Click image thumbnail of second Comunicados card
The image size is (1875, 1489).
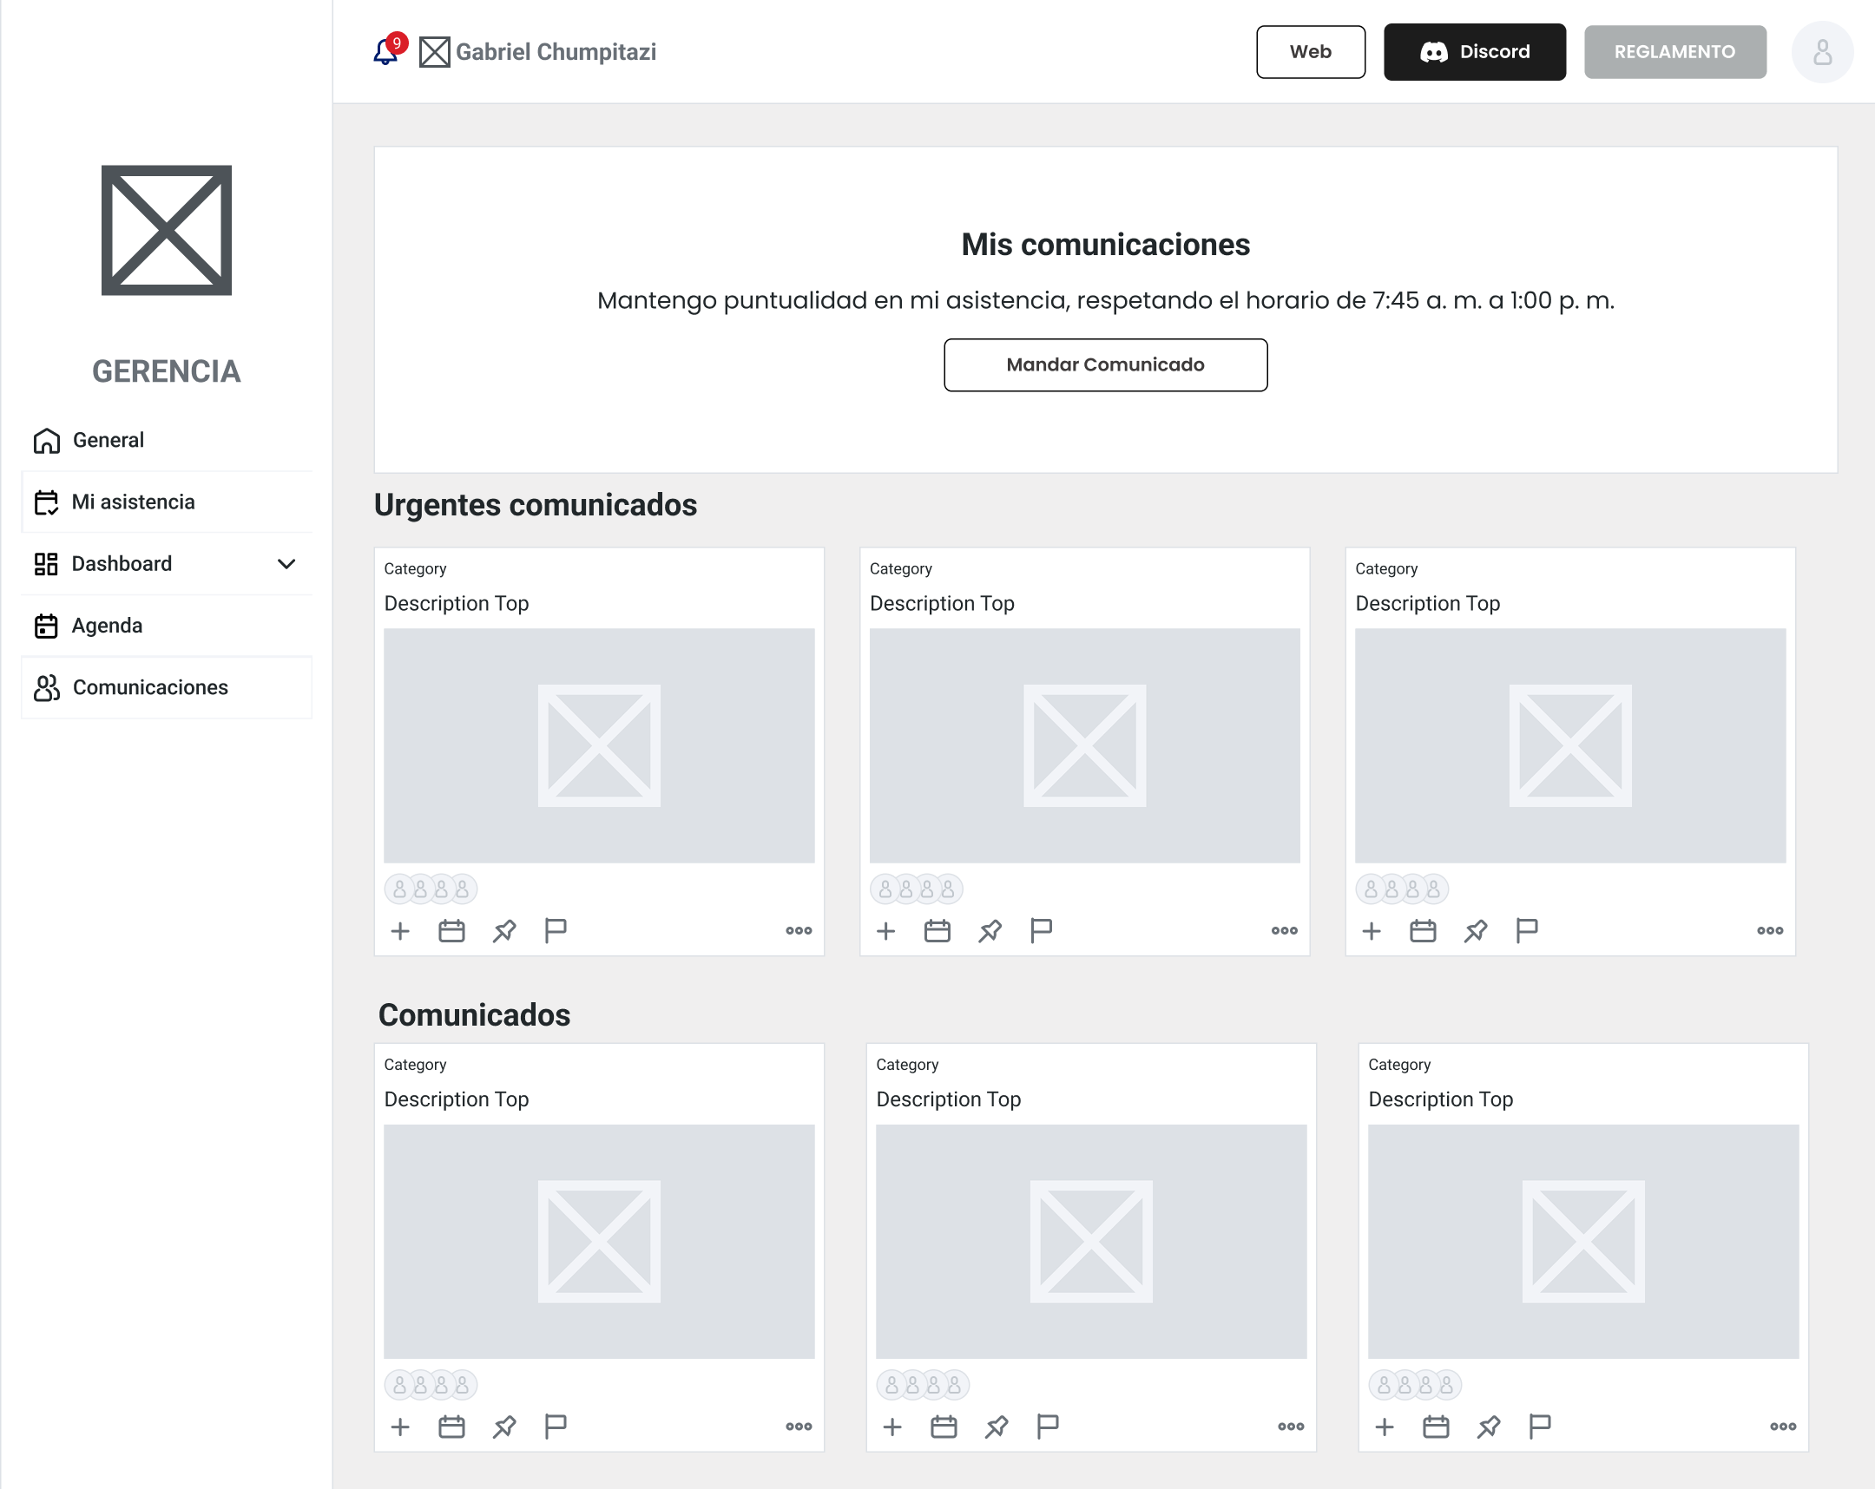[1090, 1242]
